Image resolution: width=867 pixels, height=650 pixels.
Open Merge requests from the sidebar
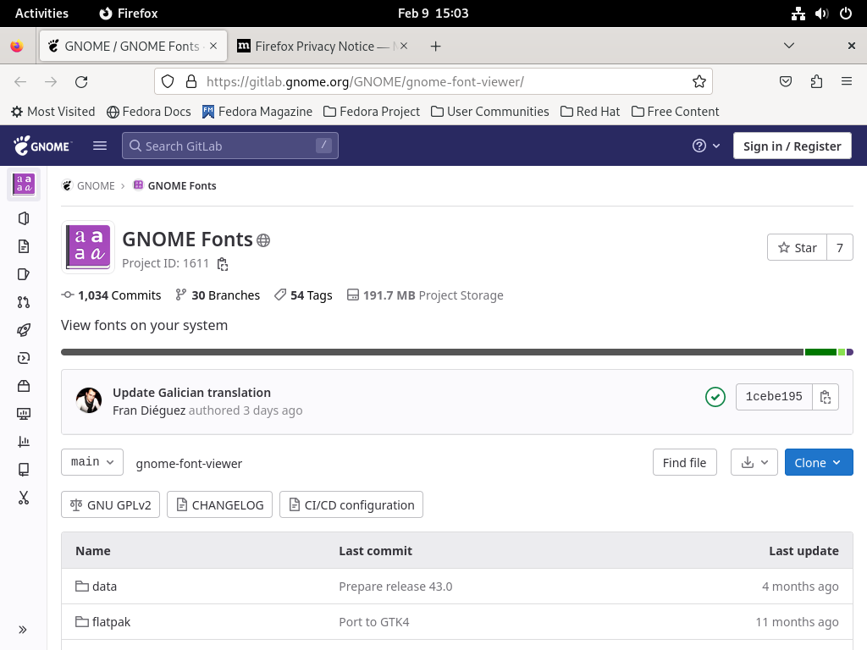click(23, 302)
